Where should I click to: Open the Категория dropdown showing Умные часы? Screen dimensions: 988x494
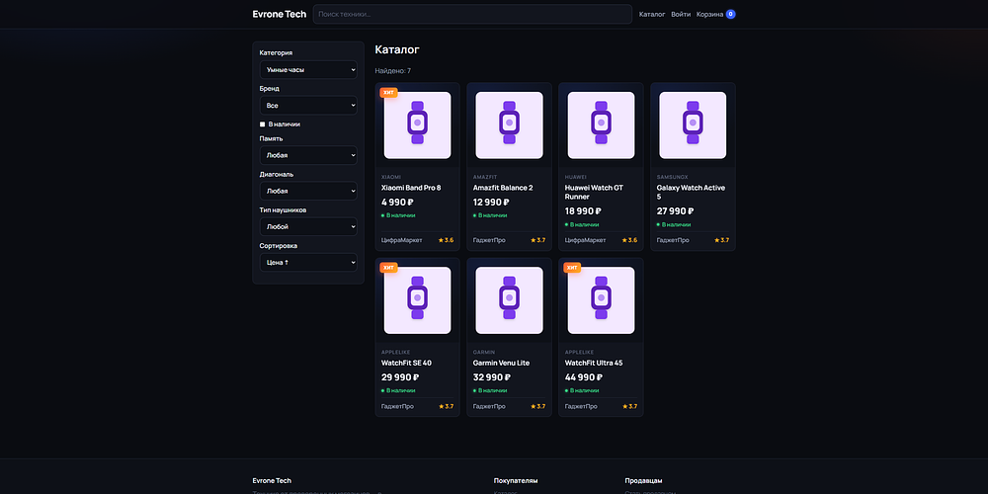click(308, 69)
